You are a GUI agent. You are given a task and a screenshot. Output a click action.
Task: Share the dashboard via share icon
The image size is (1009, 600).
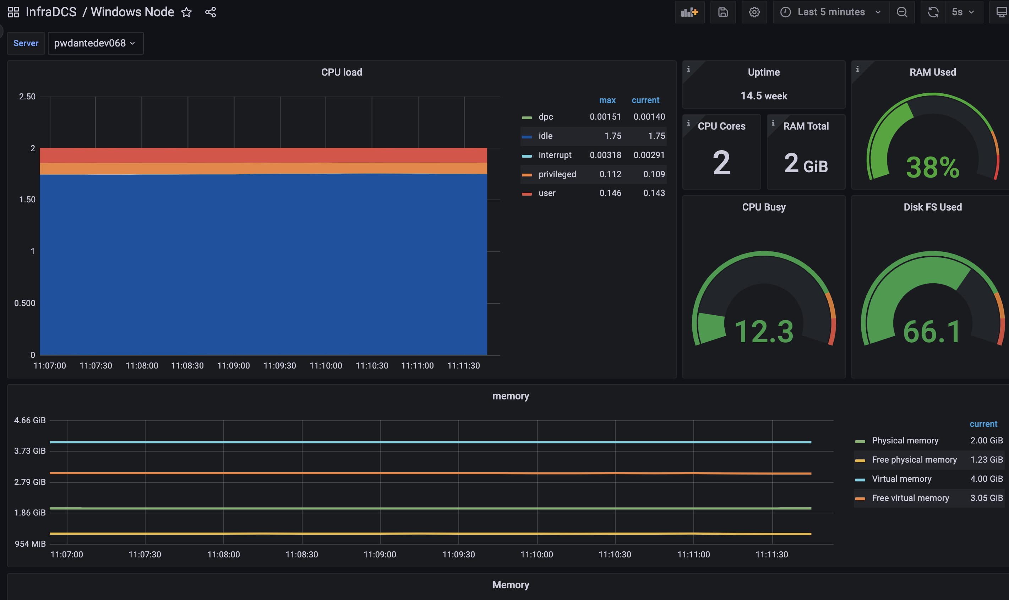point(211,12)
